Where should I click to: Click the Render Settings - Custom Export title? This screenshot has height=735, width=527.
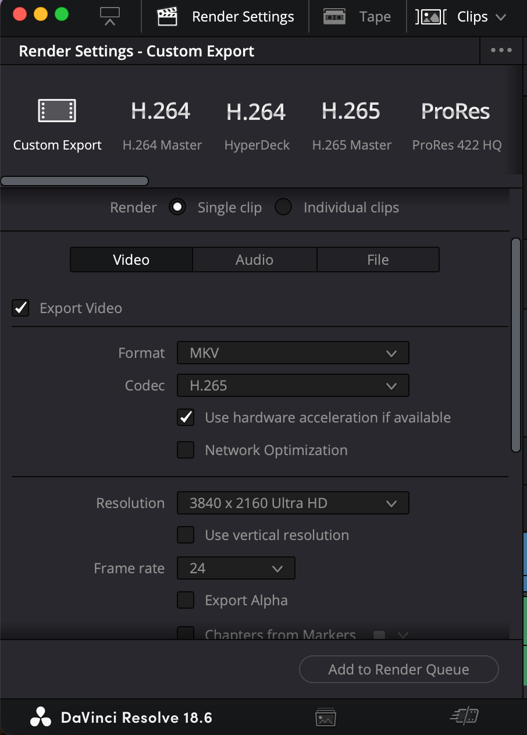[137, 51]
